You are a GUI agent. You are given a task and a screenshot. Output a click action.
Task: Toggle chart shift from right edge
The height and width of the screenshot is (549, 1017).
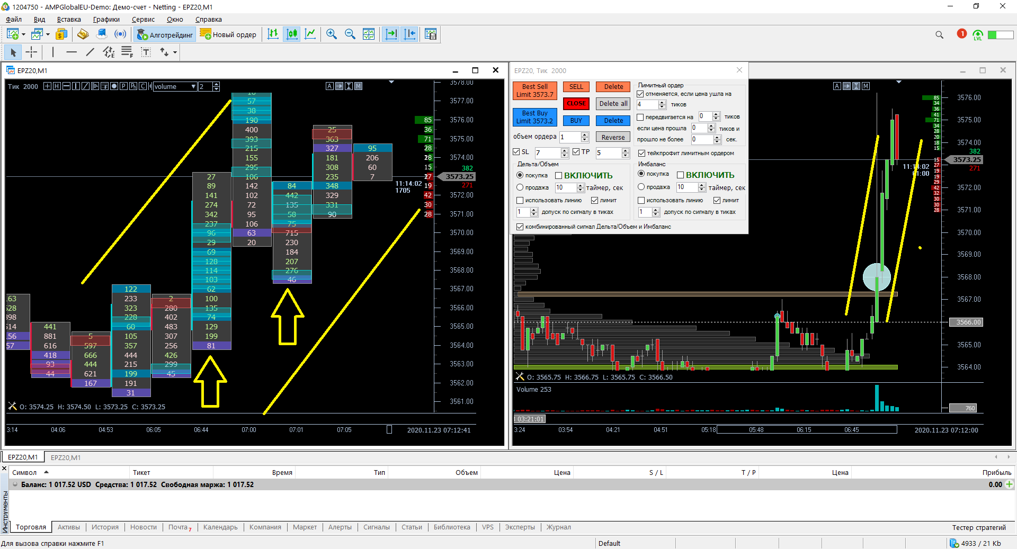tap(410, 34)
